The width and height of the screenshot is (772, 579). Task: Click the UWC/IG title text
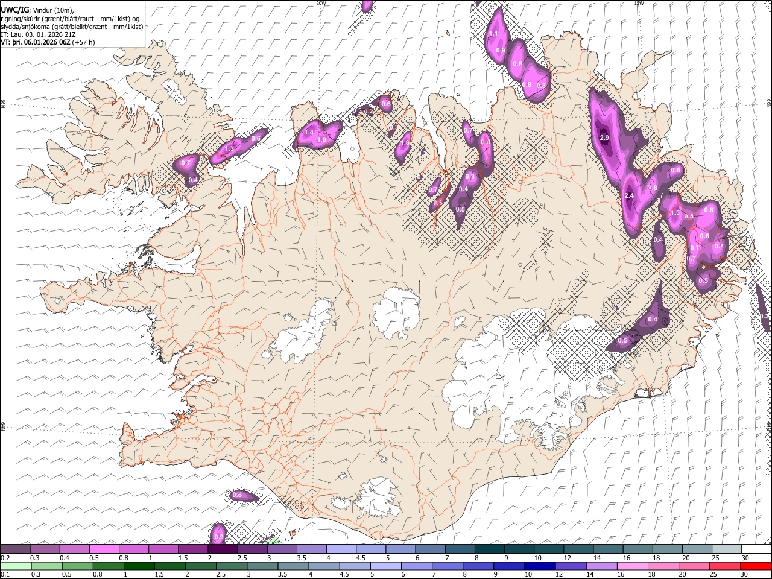pyautogui.click(x=14, y=10)
